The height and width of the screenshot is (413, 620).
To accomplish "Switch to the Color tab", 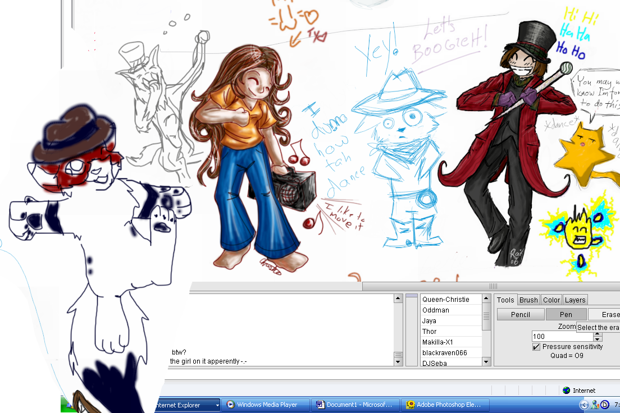I will pos(552,300).
